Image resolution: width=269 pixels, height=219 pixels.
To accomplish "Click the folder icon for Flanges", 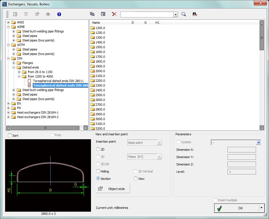I will [x=19, y=63].
